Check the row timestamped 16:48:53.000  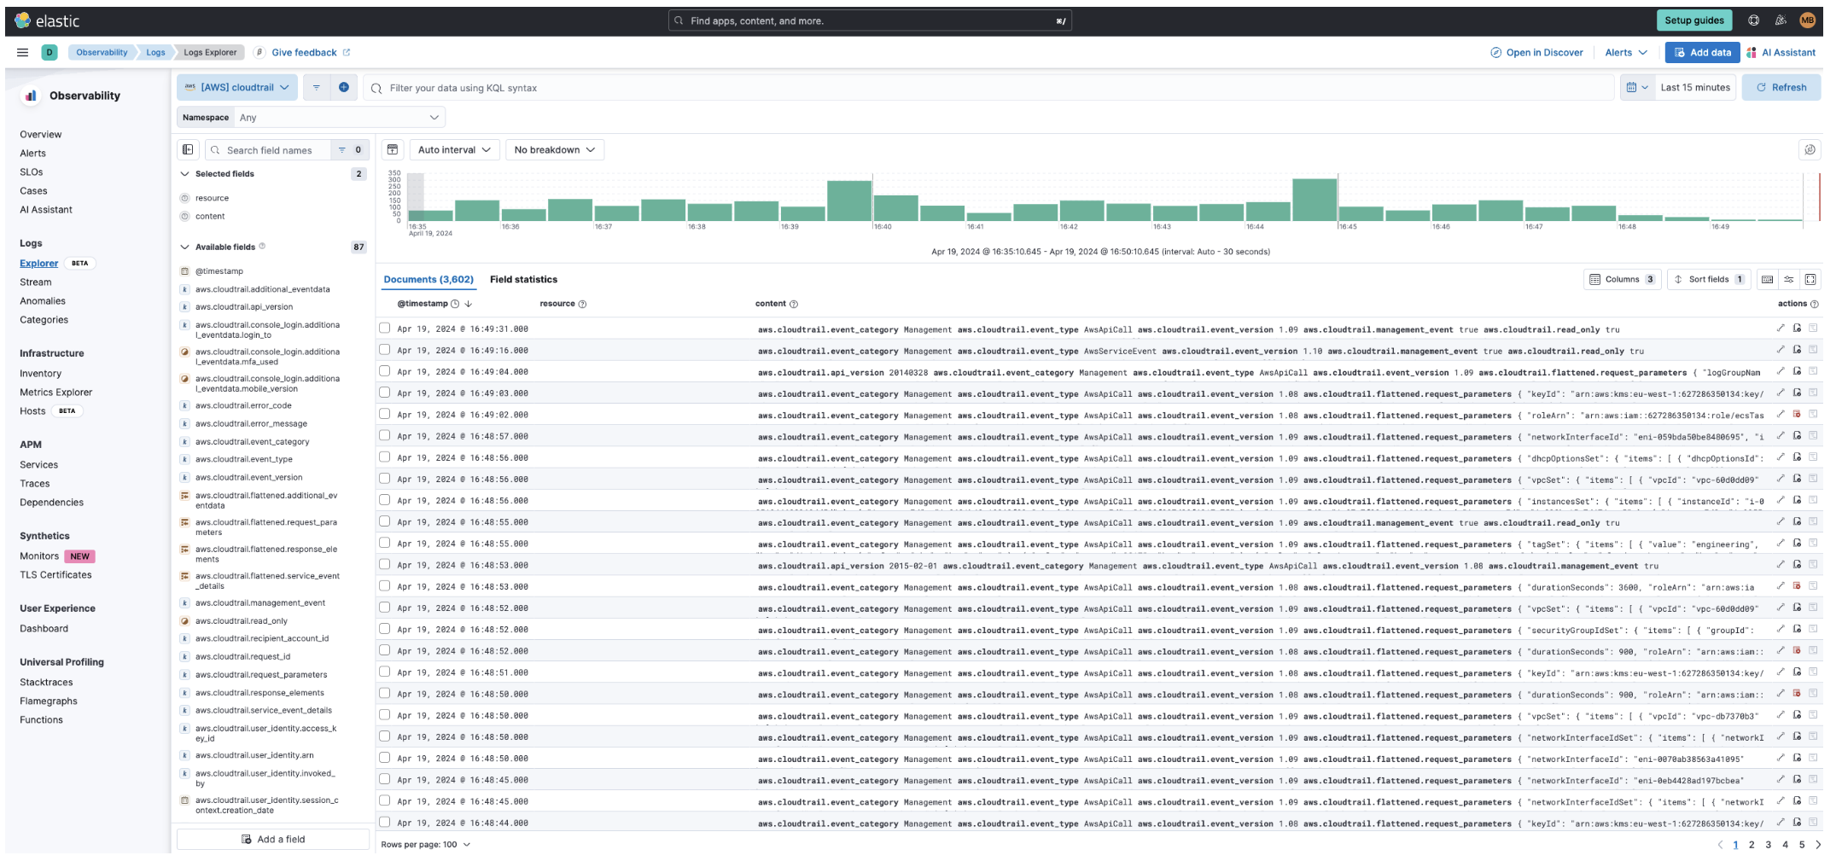pos(384,565)
